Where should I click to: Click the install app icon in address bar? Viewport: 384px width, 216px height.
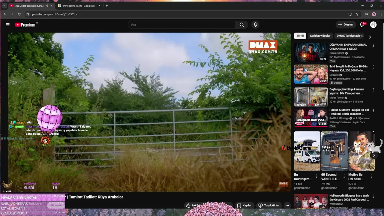350,14
